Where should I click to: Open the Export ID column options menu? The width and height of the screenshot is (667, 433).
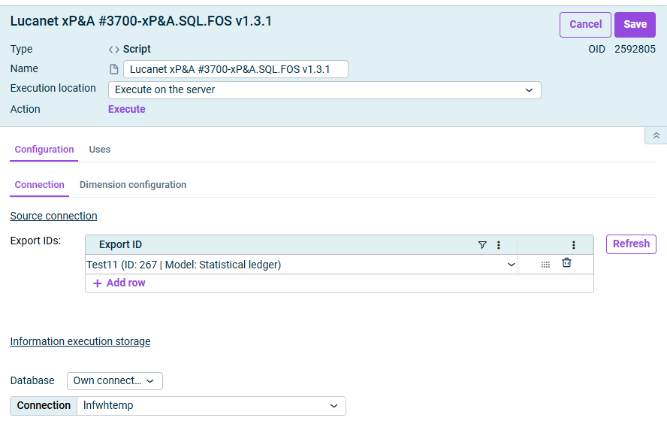pos(499,245)
